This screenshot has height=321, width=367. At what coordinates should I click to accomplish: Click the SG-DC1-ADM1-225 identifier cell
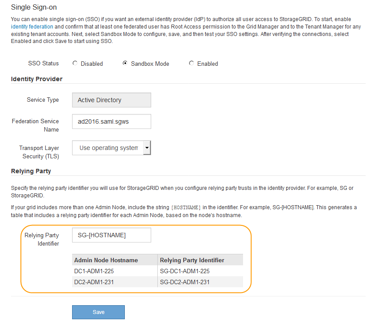coord(185,271)
